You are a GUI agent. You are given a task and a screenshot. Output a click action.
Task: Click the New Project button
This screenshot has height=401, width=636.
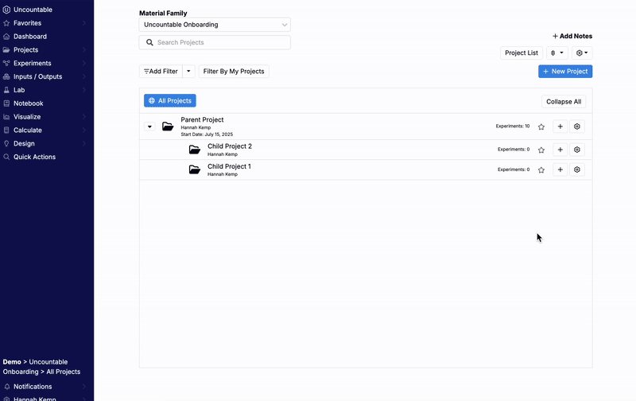pyautogui.click(x=564, y=72)
